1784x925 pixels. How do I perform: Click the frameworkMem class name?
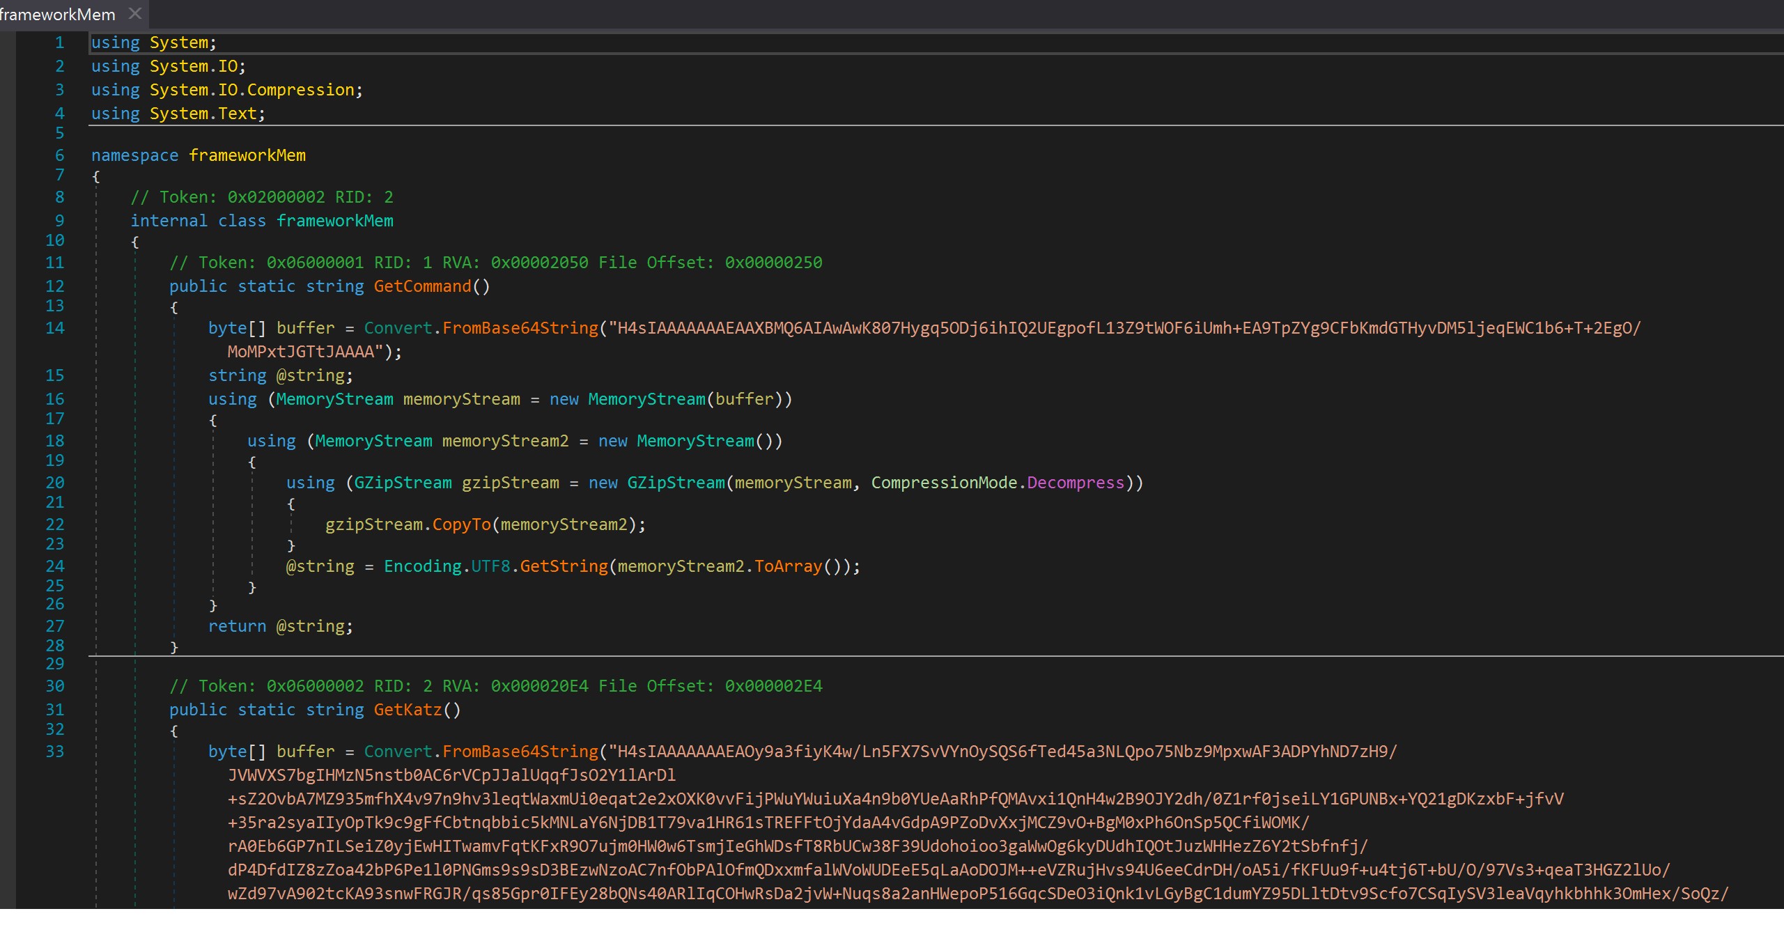(334, 221)
